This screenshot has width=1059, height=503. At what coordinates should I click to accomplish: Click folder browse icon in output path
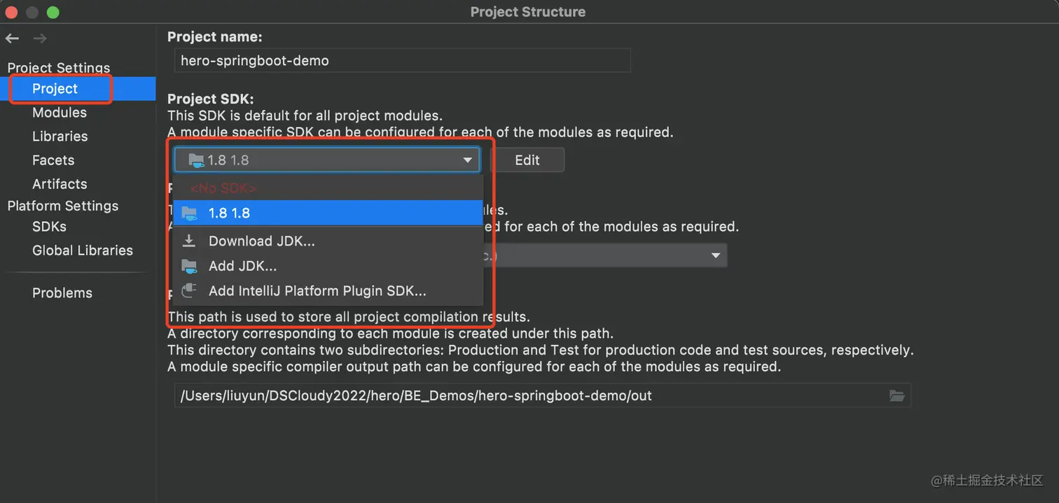pyautogui.click(x=897, y=395)
